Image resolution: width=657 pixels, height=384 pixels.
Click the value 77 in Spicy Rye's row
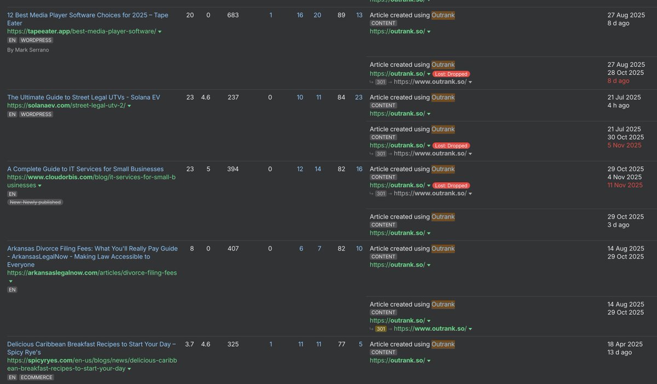click(x=342, y=344)
